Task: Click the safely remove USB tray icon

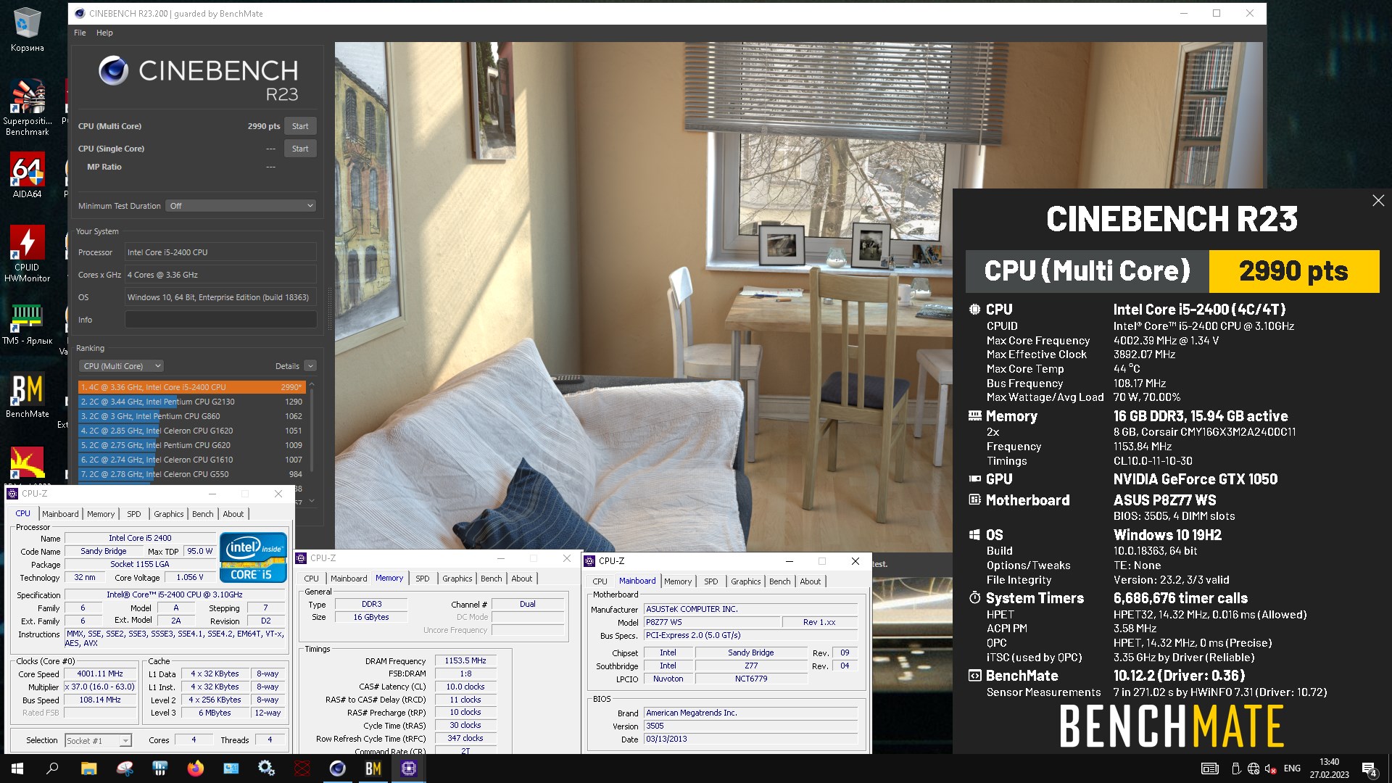Action: coord(1236,768)
